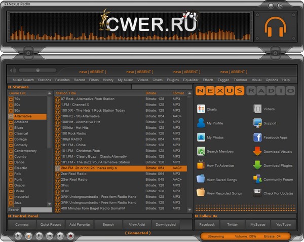The image size is (304, 242).
Task: Open the Download Plugins green arrow icon
Action: click(257, 165)
